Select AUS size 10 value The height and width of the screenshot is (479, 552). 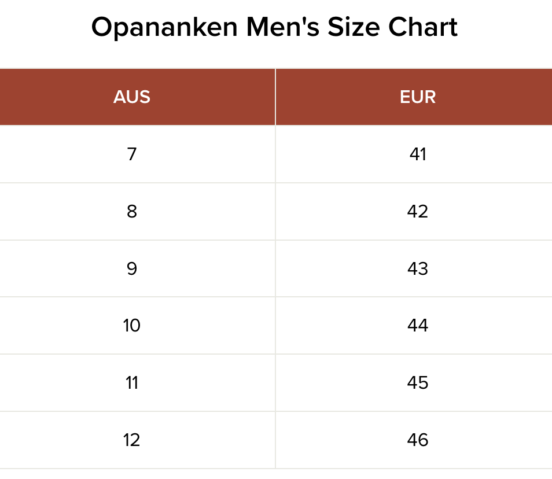point(132,326)
